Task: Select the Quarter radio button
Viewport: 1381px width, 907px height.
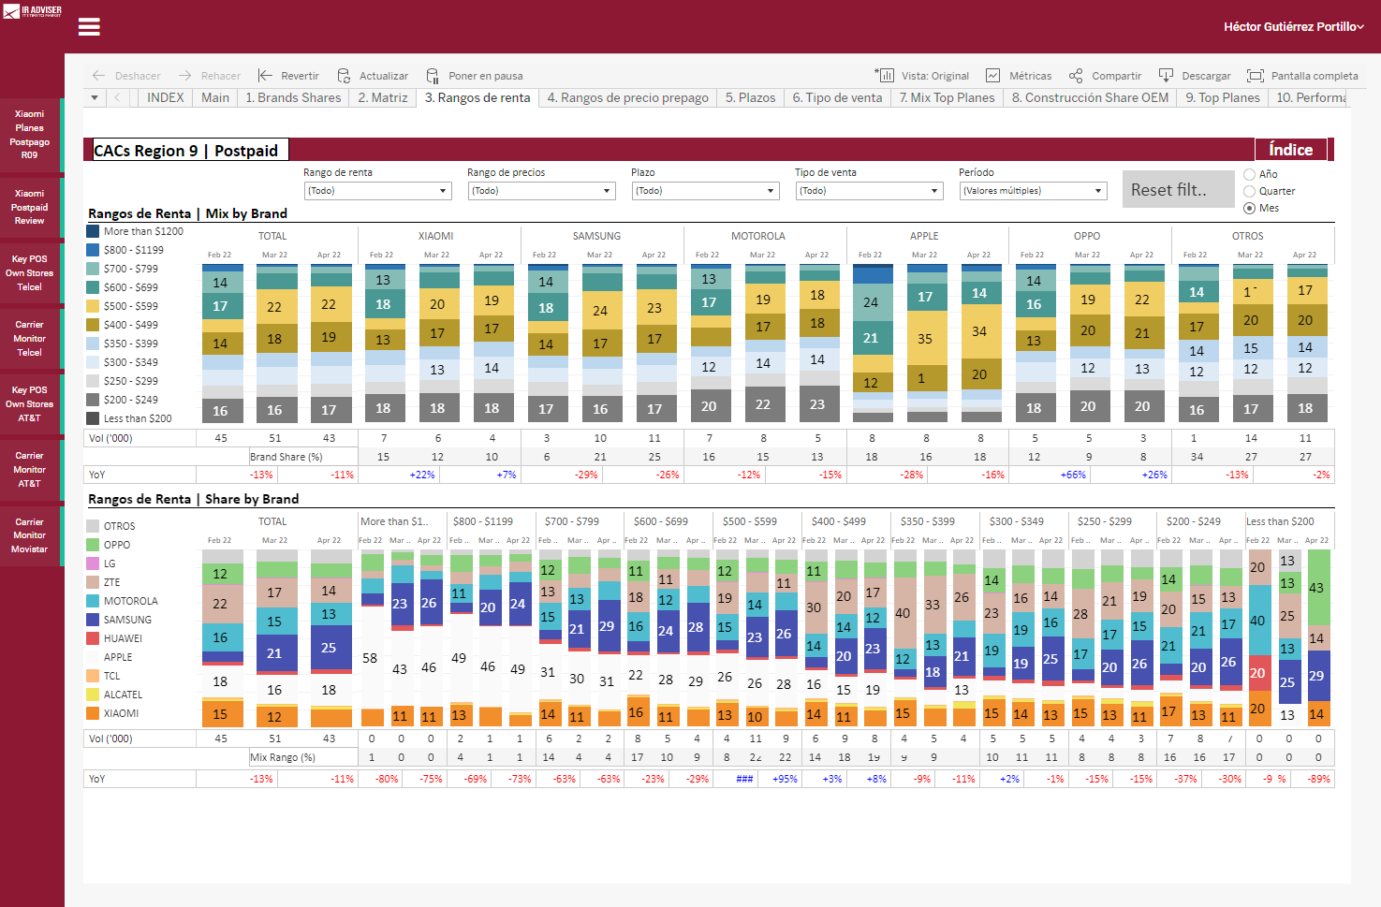Action: [1249, 191]
